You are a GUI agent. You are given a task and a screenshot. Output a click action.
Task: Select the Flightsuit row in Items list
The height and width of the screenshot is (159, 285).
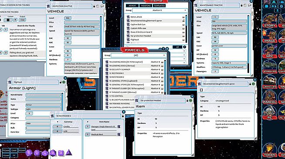click(x=155, y=40)
